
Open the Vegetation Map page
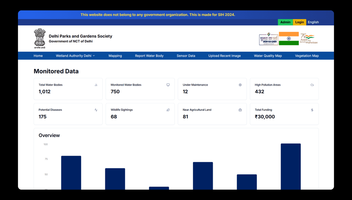307,56
